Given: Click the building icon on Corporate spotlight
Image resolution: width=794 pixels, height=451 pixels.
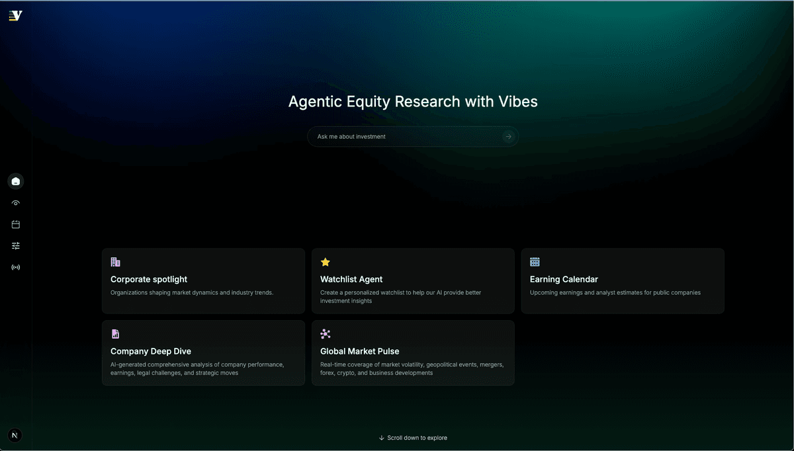Looking at the screenshot, I should pyautogui.click(x=115, y=262).
